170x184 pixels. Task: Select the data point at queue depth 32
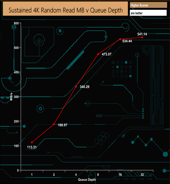142,37
